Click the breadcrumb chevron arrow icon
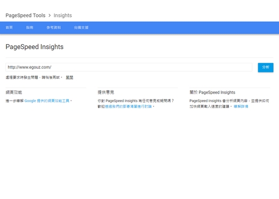 click(x=50, y=15)
